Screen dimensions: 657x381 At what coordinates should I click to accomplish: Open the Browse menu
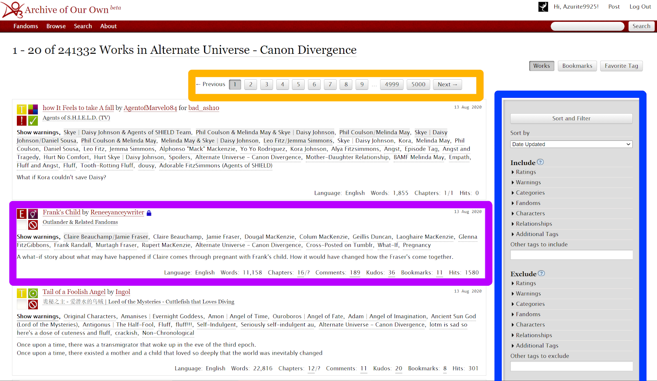(x=56, y=26)
